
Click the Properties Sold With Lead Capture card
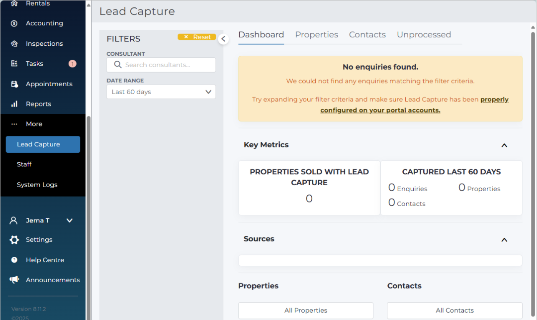[309, 188]
